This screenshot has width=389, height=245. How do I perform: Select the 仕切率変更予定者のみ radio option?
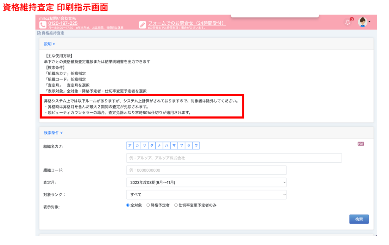coord(176,205)
